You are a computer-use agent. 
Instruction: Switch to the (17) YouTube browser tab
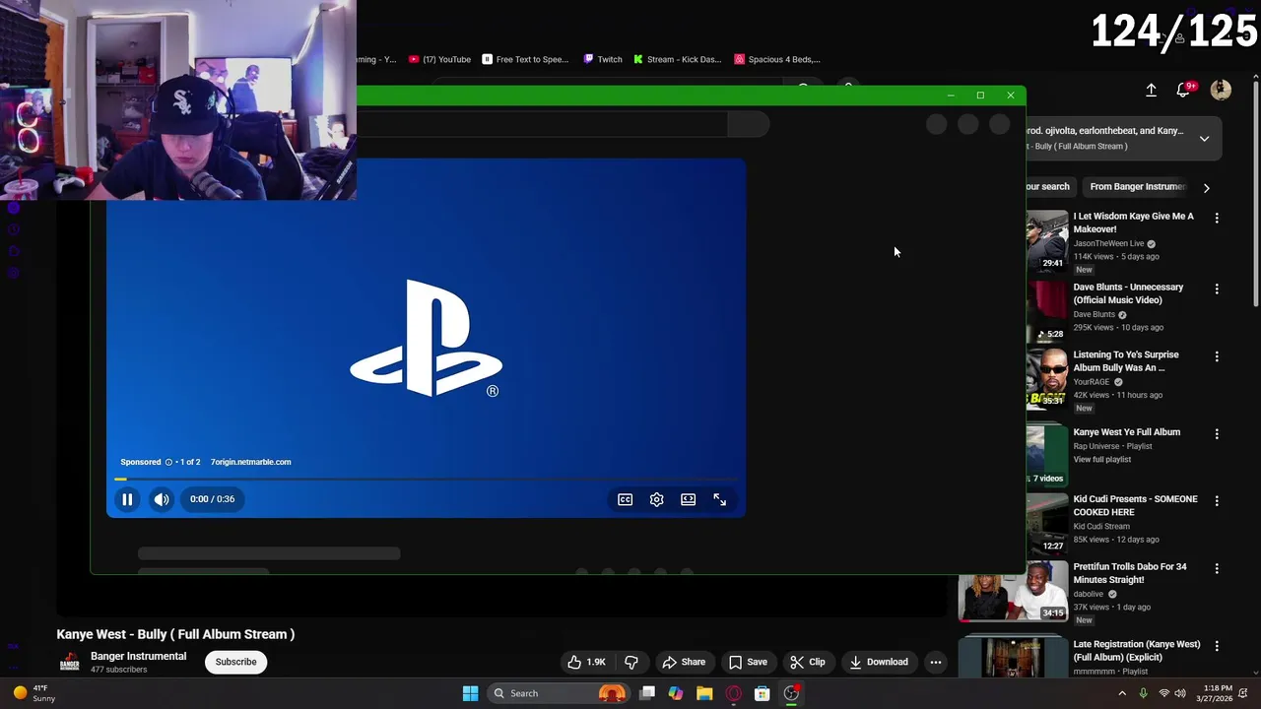pyautogui.click(x=439, y=59)
